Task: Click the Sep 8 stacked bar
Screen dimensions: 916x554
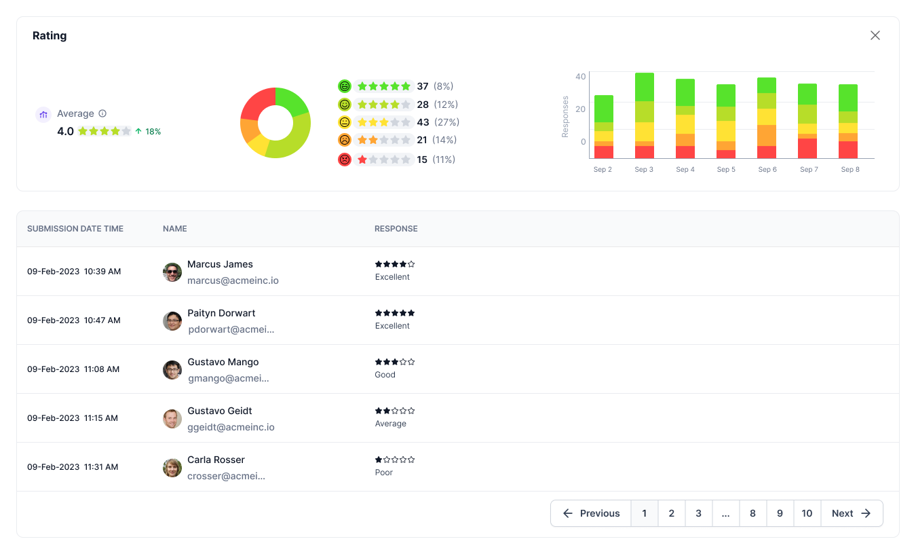Action: point(848,122)
